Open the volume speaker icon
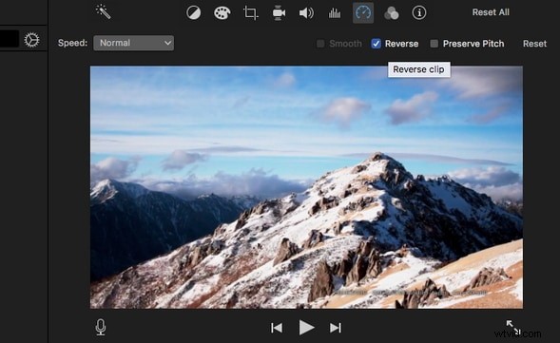The height and width of the screenshot is (343, 560). pos(306,13)
